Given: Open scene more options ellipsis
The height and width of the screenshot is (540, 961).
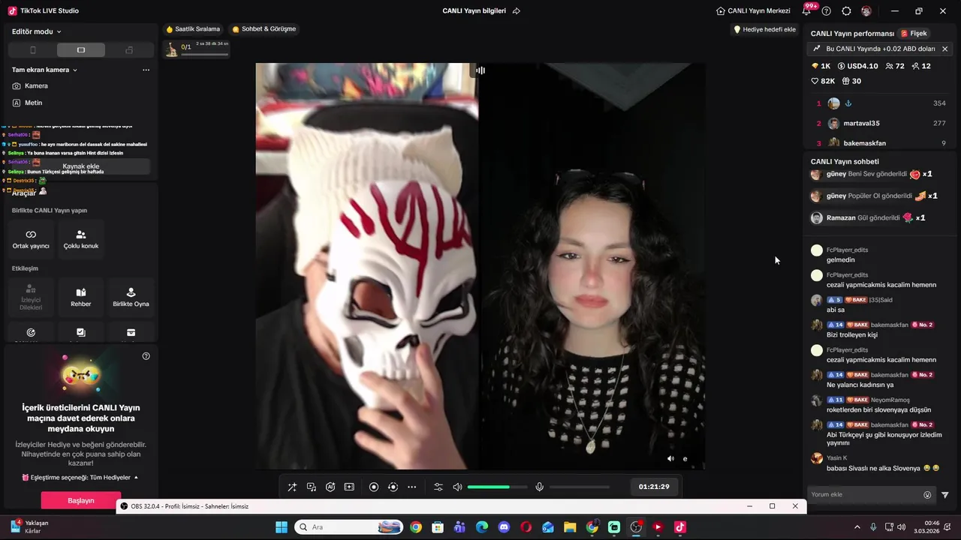Looking at the screenshot, I should (146, 70).
